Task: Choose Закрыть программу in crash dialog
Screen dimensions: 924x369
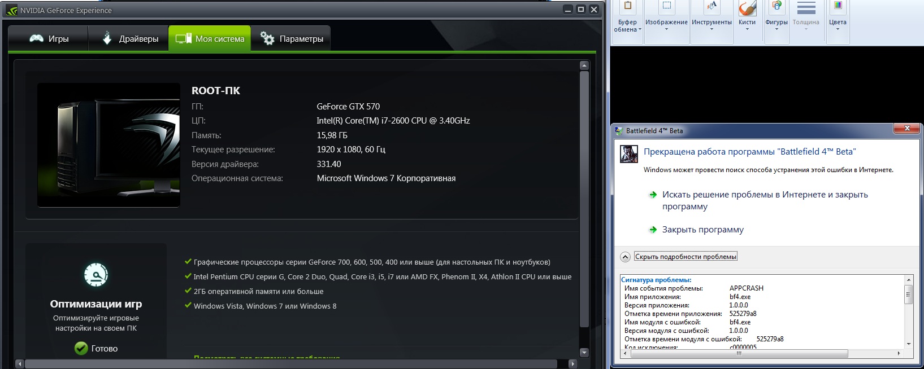Action: click(702, 230)
